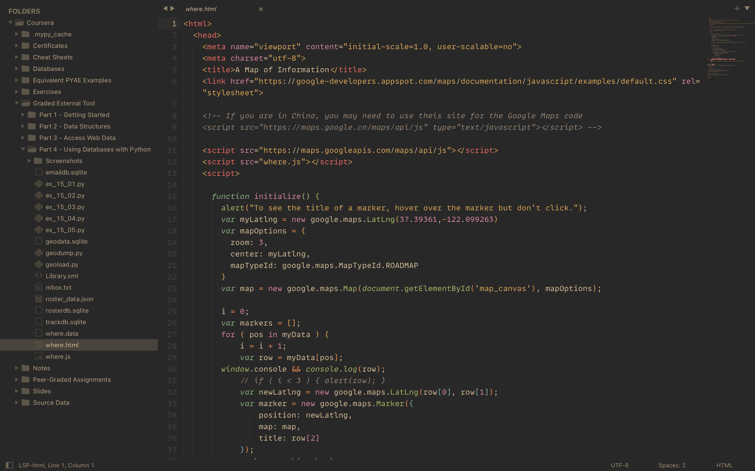Change the HTML syntax setting
The height and width of the screenshot is (471, 755).
(724, 465)
